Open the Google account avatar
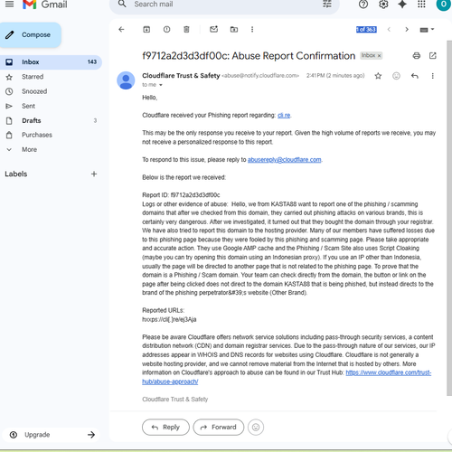Screen dimensions: 452x452 pos(443,5)
